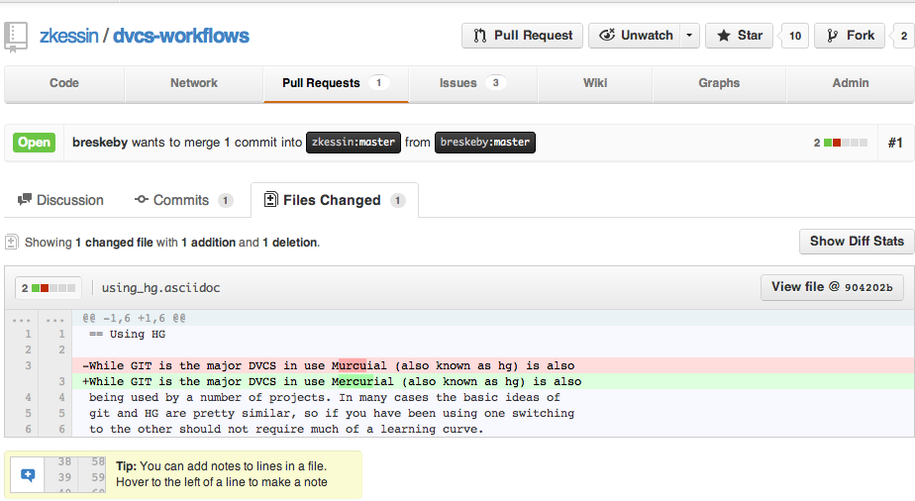Open the Admin tab
915x501 pixels.
pyautogui.click(x=851, y=83)
